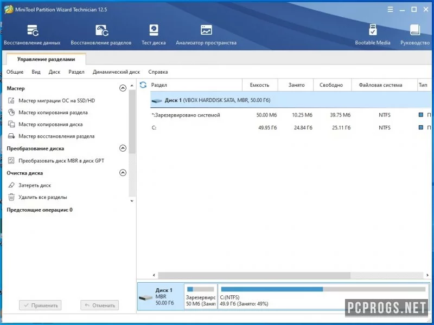Sort by Тип column header
Image resolution: width=434 pixels, height=325 pixels.
[424, 85]
